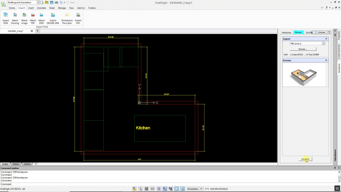Toggle the Ortho mode status button
The height and width of the screenshot is (192, 341).
tap(153, 189)
